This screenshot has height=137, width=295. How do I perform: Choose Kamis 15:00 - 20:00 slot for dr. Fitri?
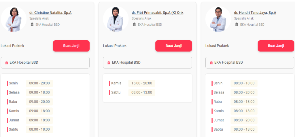[x=141, y=83]
